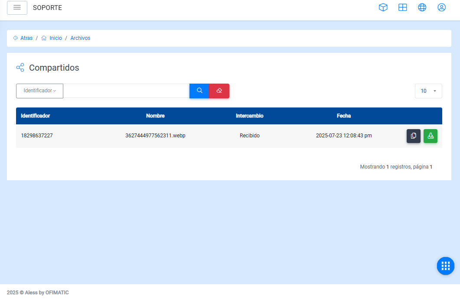Navigate to Inicio breadcrumb

55,38
